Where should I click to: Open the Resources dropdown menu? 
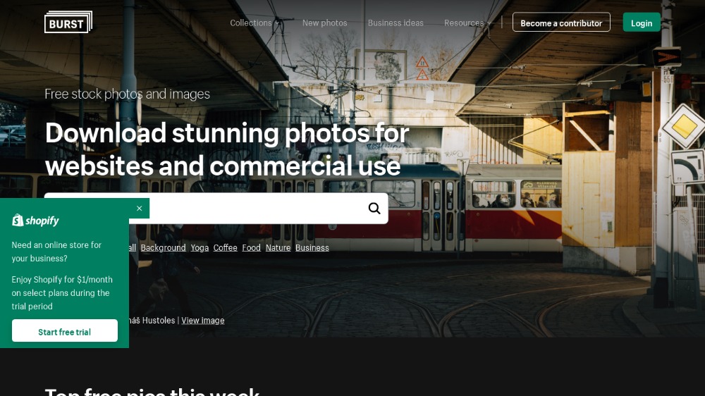tap(467, 23)
